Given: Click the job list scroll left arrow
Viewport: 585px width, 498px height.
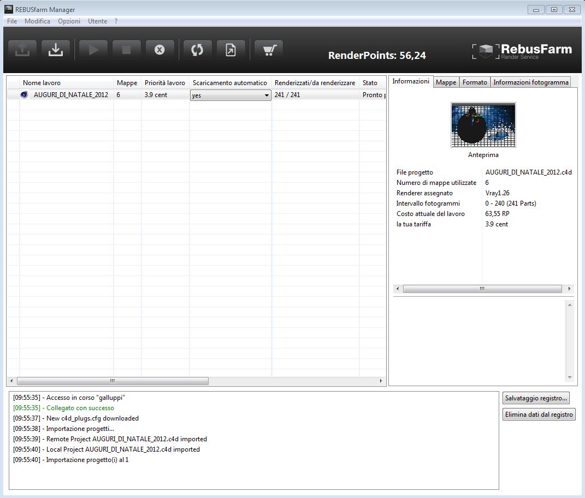Looking at the screenshot, I should click(x=11, y=381).
